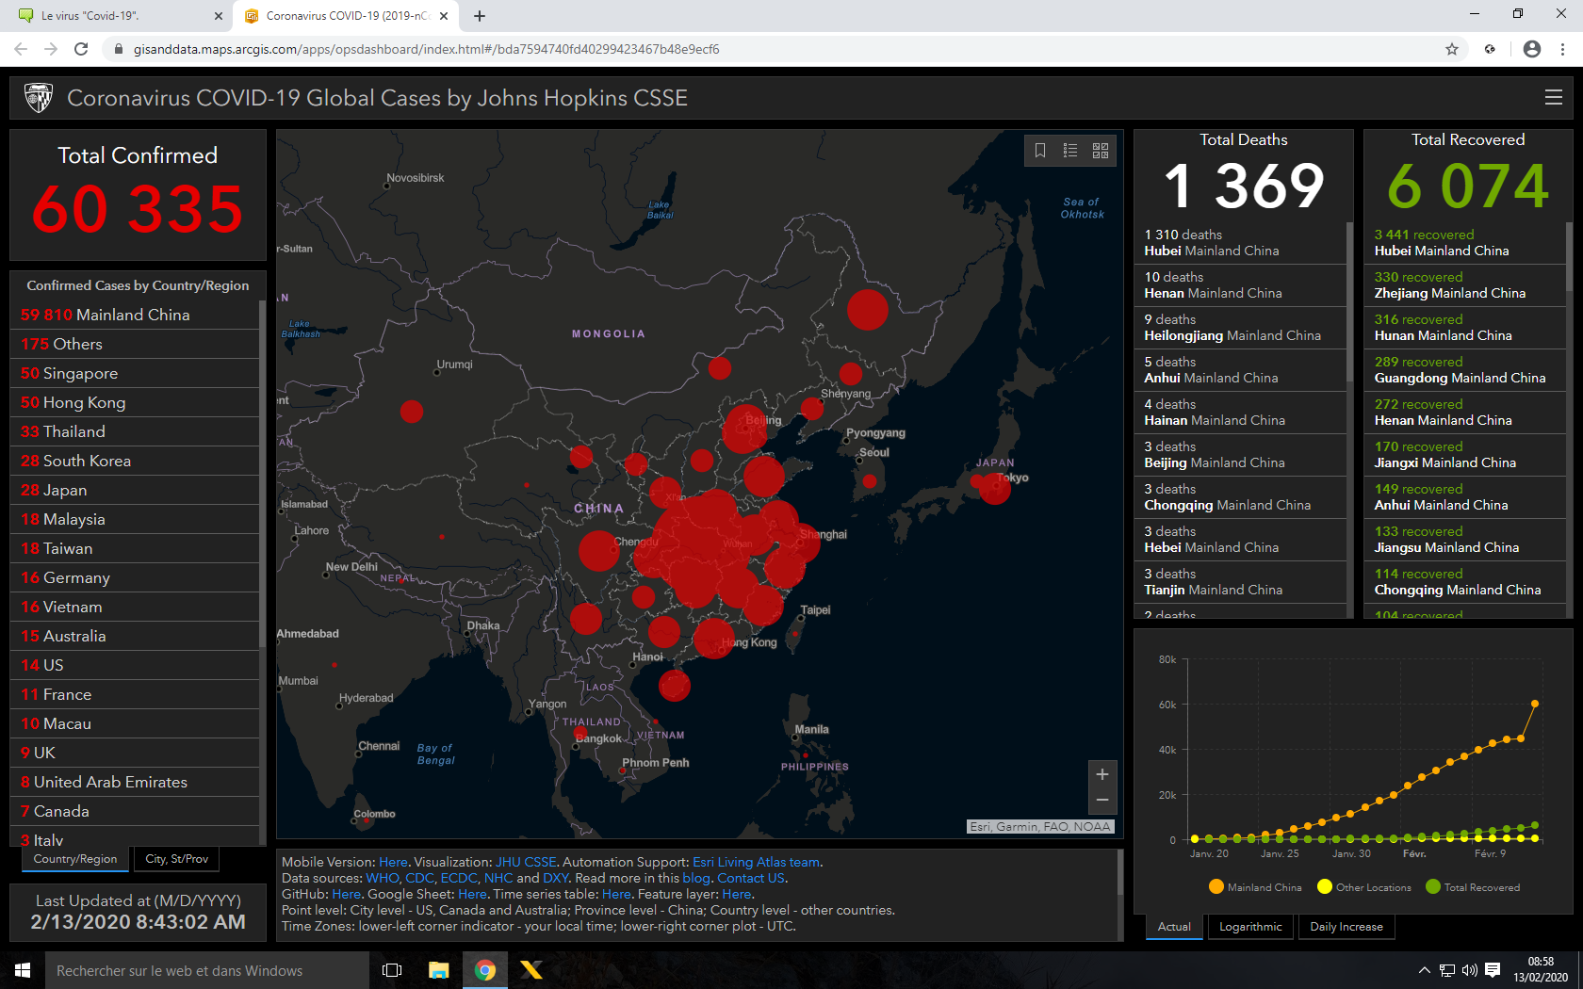Open the dashboard hamburger menu
The width and height of the screenshot is (1583, 989).
click(1554, 97)
